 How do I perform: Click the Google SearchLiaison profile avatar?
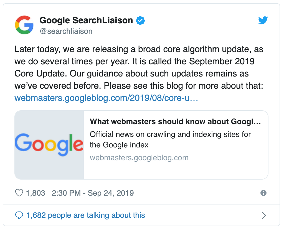pyautogui.click(x=24, y=25)
